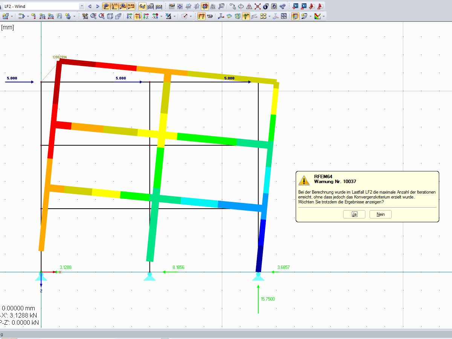View in Z direction icon

(146, 16)
